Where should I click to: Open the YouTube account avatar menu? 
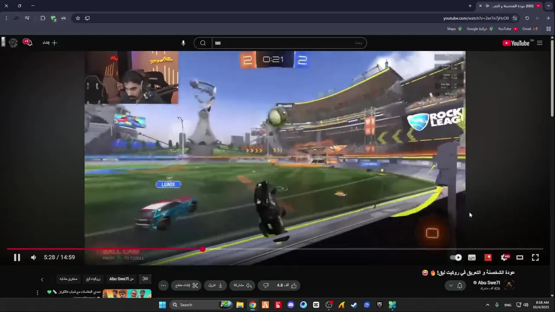coord(13,42)
